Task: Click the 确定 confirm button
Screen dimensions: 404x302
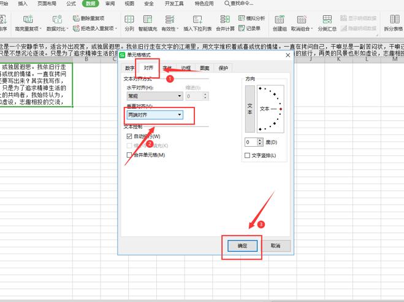Action: pos(242,246)
